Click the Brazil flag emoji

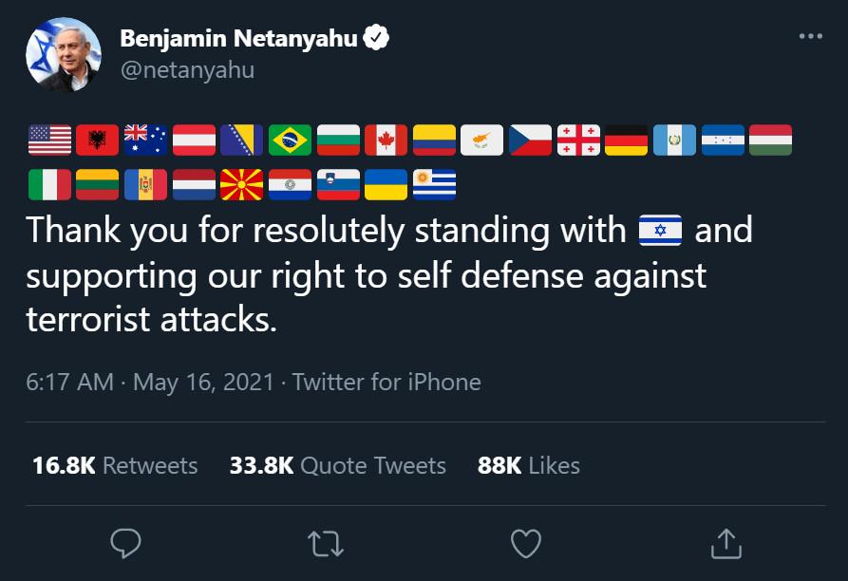(x=291, y=140)
